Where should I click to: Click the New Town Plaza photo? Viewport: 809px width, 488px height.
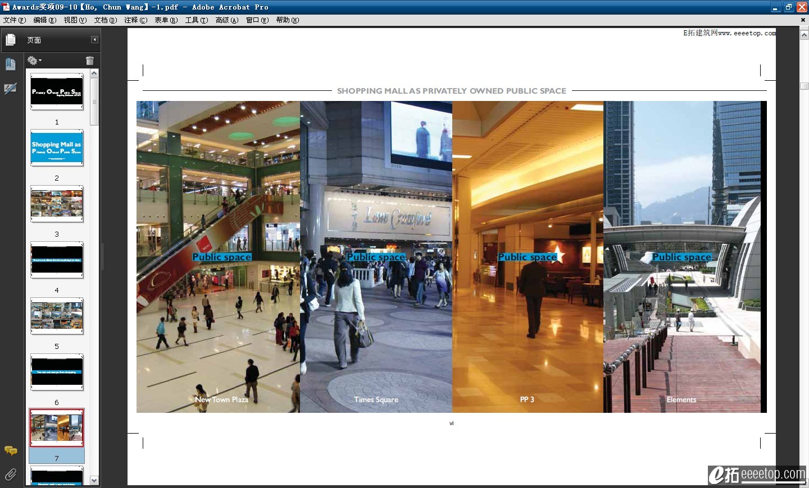pyautogui.click(x=218, y=257)
